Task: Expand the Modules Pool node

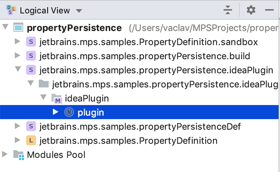Action: [x=5, y=154]
